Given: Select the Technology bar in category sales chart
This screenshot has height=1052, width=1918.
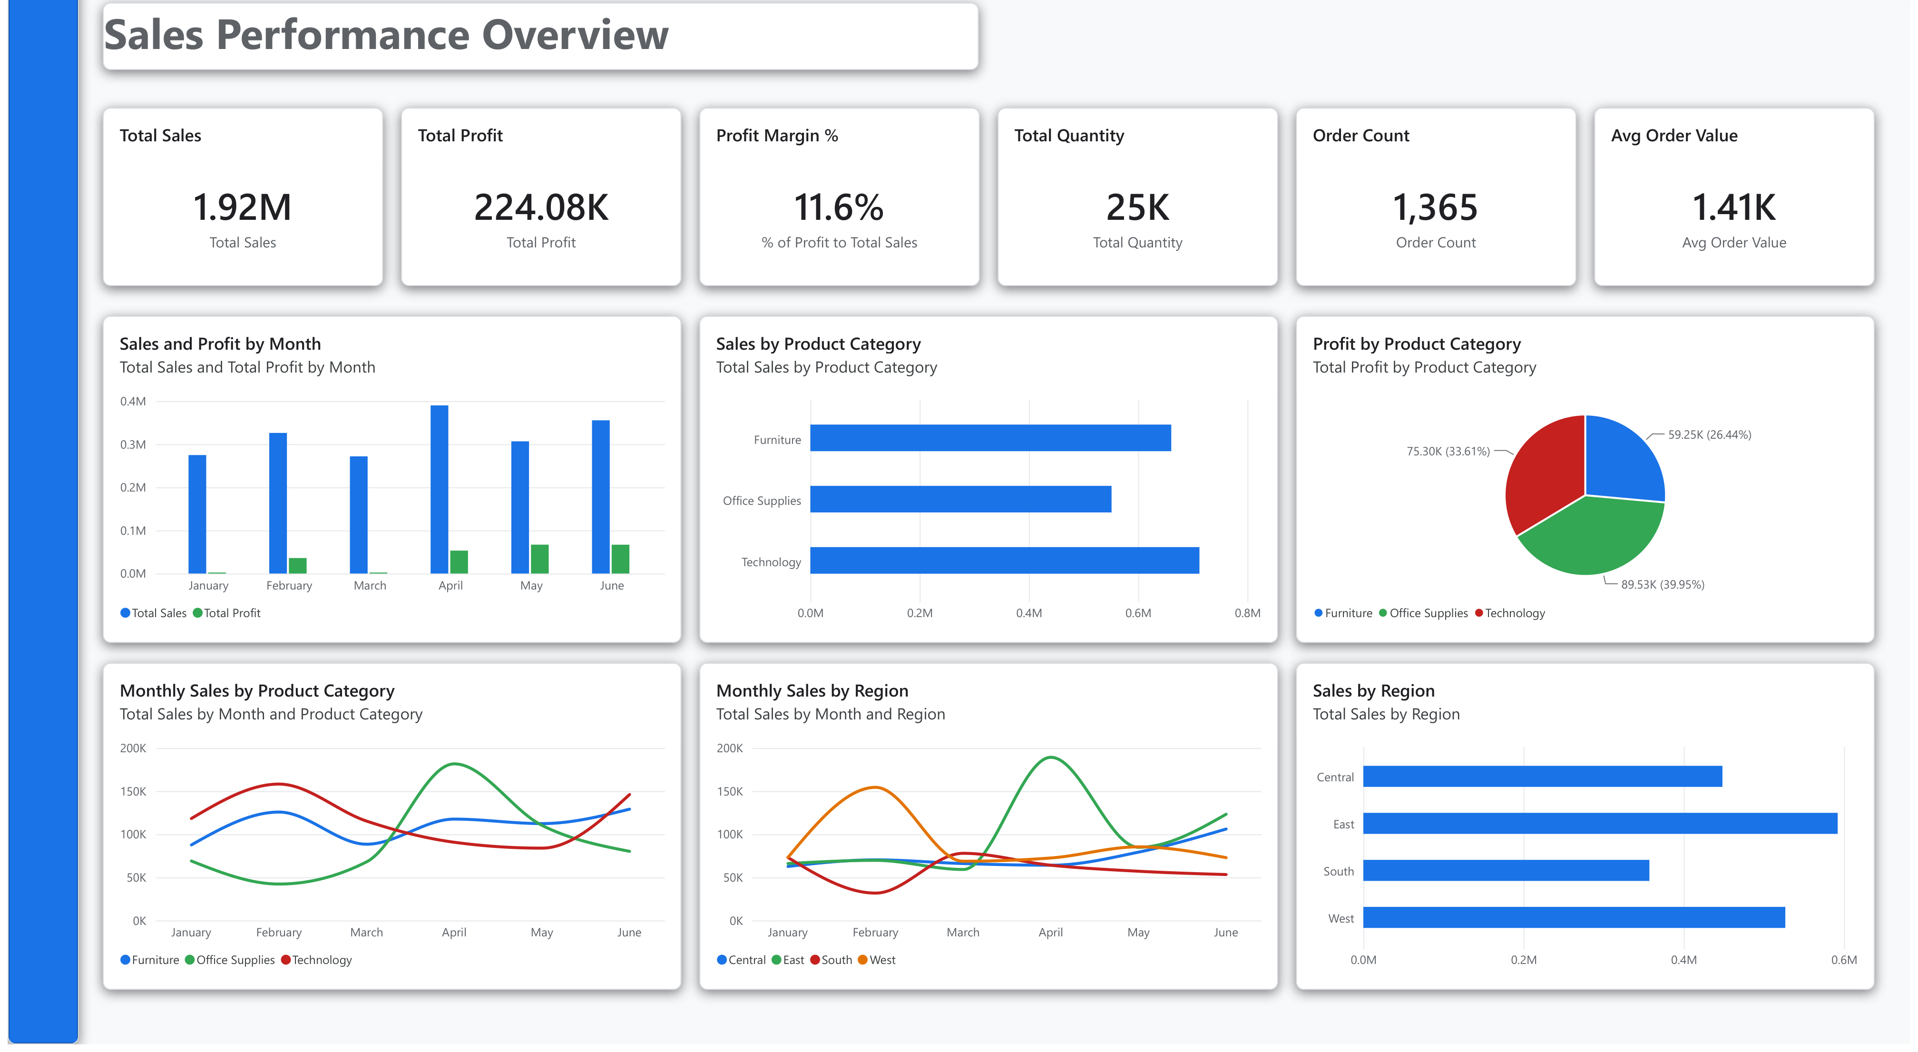Looking at the screenshot, I should 1004,560.
